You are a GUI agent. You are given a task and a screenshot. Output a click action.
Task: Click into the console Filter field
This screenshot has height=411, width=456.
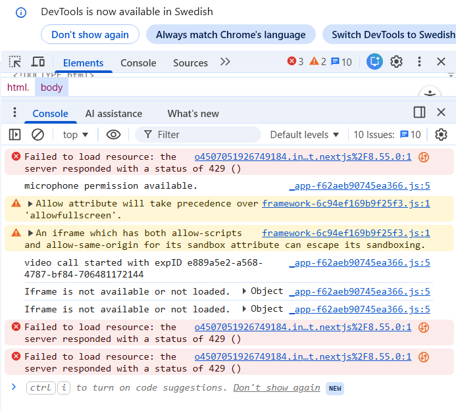(x=204, y=135)
